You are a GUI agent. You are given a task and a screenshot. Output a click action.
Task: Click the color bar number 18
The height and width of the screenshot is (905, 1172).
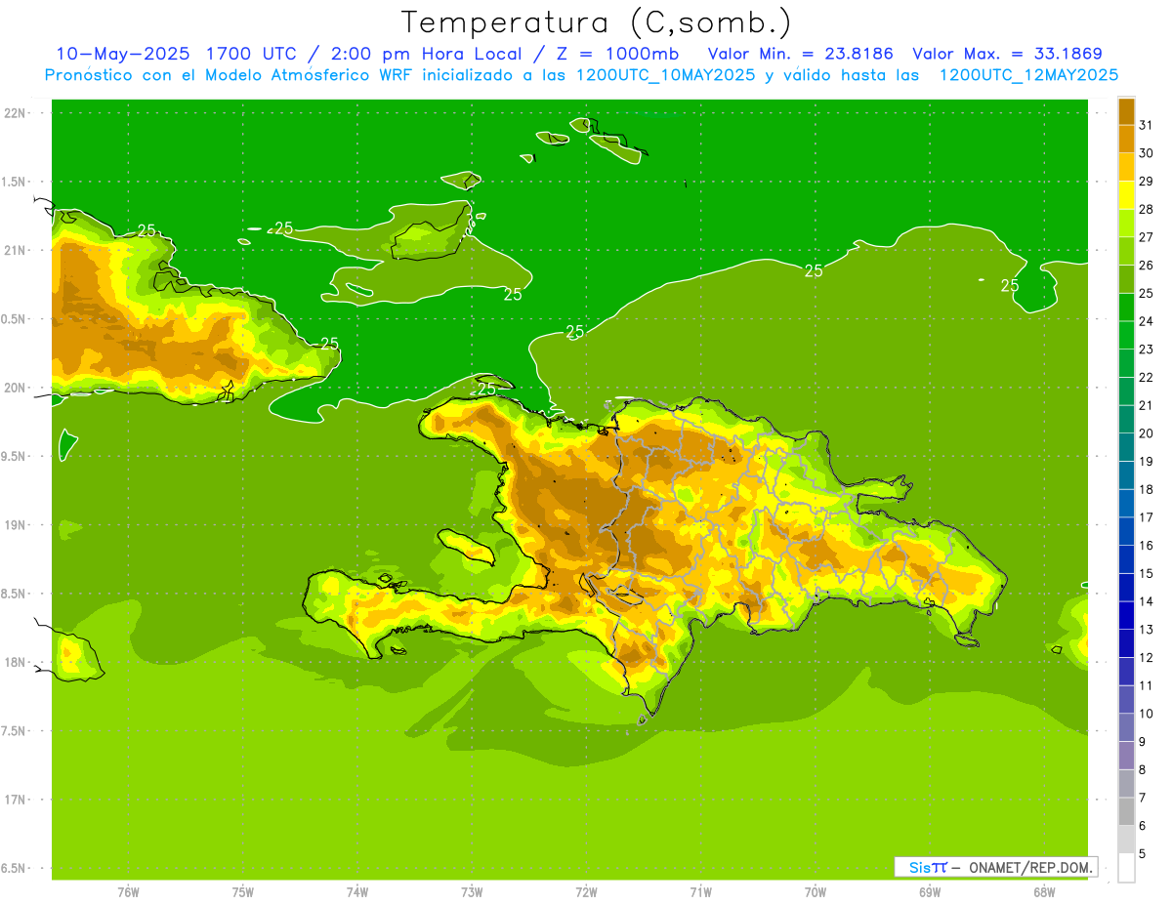[1146, 489]
